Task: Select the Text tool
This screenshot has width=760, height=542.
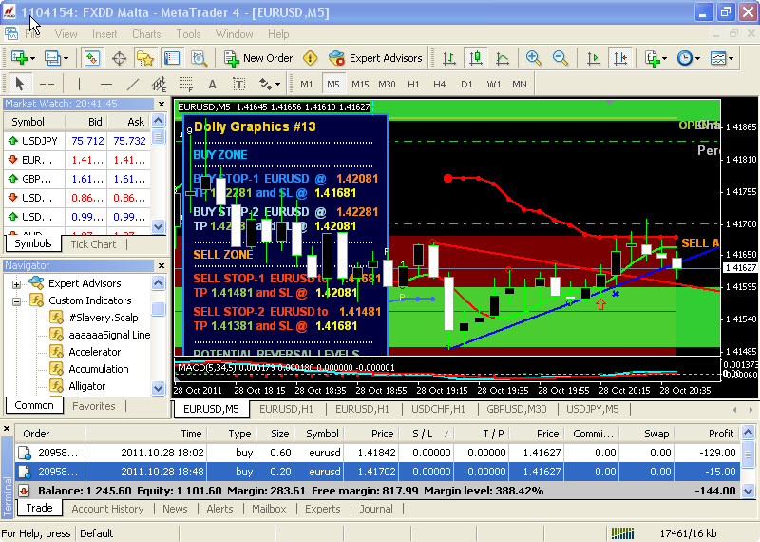Action: tap(212, 84)
